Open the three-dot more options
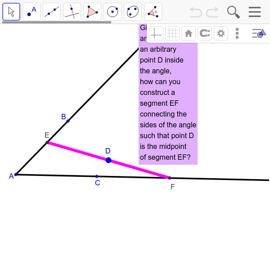The image size is (270, 270). point(237,33)
